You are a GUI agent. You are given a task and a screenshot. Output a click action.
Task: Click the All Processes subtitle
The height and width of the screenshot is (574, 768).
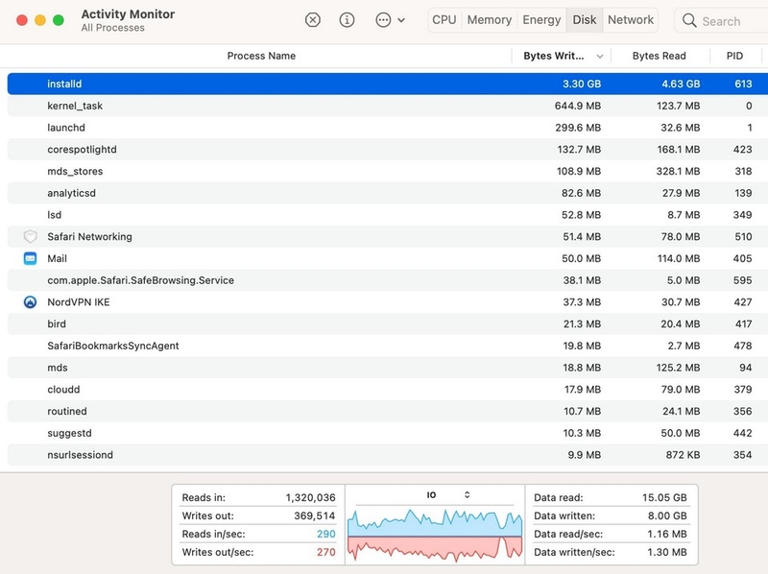point(112,28)
